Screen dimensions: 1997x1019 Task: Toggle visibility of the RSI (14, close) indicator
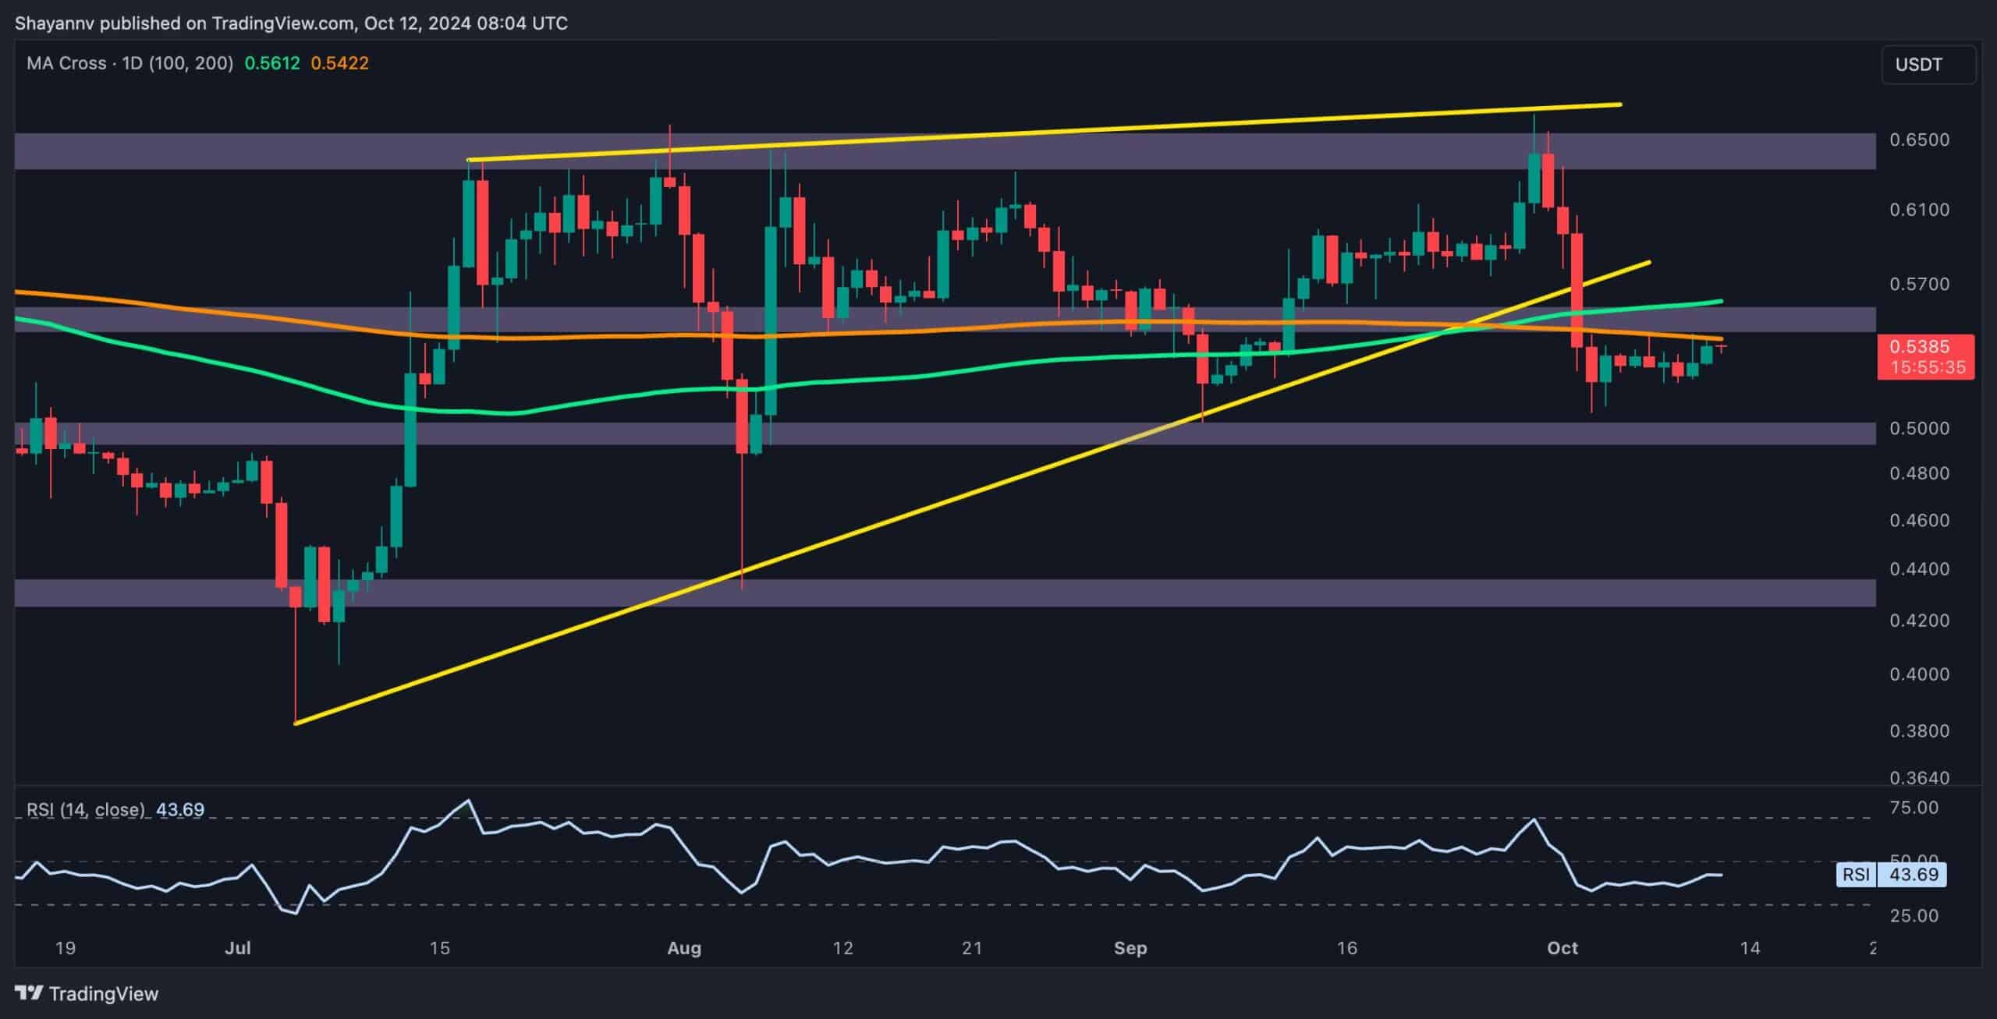click(86, 811)
